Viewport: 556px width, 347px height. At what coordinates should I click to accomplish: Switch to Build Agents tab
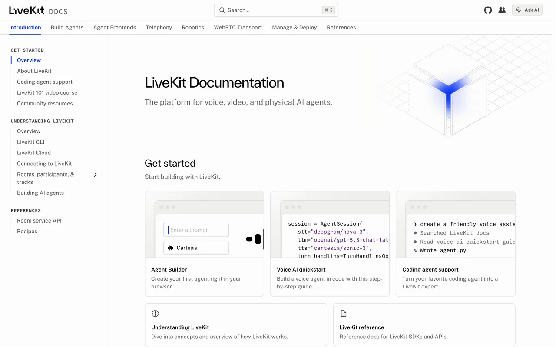click(x=67, y=27)
